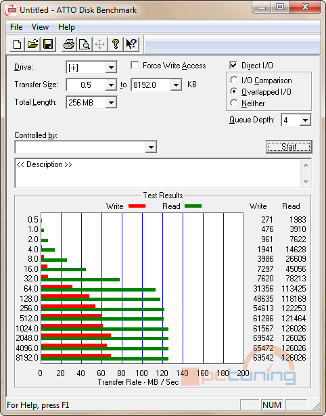Open the Controlled by combo box

[x=86, y=147]
